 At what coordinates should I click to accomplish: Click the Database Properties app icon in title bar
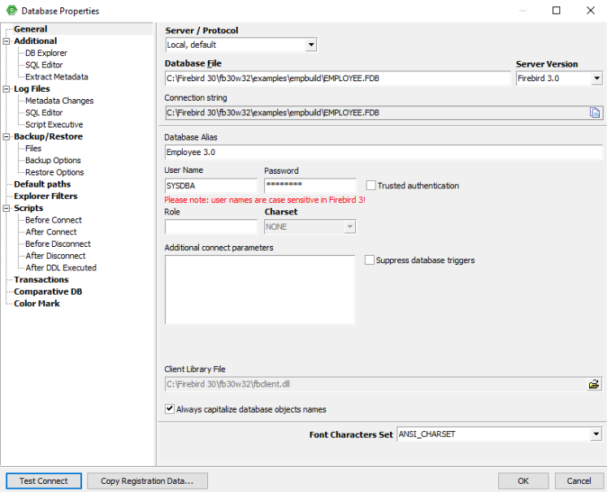(x=10, y=11)
